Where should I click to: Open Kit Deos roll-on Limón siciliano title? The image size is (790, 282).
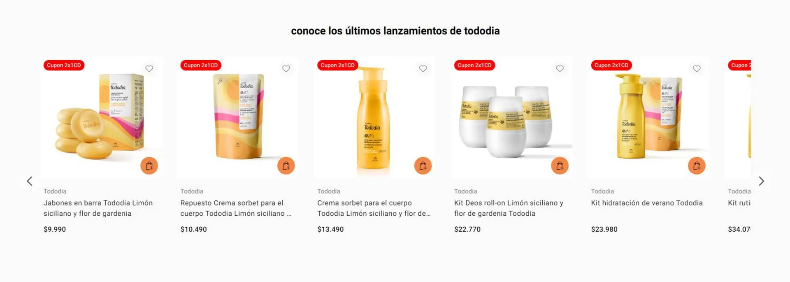509,208
